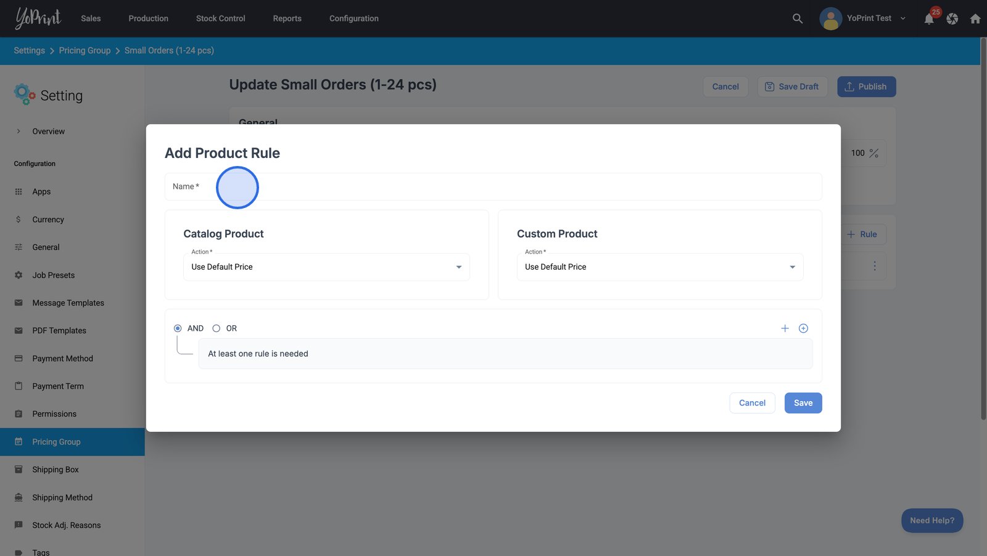Click the circled plus add group icon

[x=803, y=328]
